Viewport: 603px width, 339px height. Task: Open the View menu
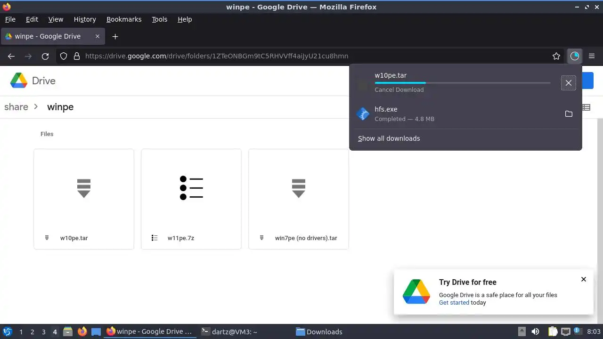tap(56, 19)
